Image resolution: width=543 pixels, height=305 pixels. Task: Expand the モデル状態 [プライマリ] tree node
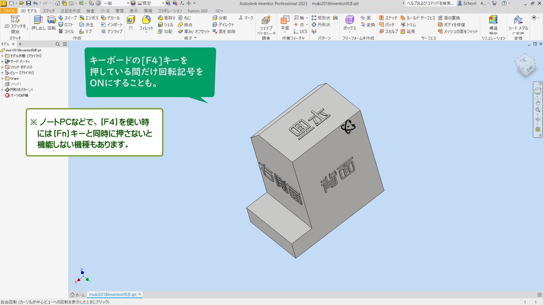pyautogui.click(x=2, y=56)
